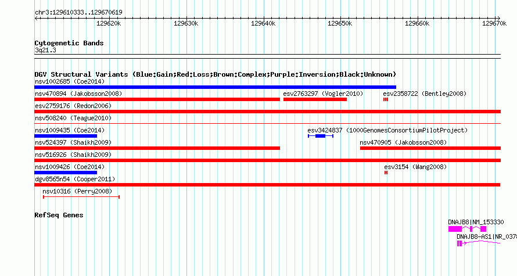Open the nsv1009426 (Coe2014) label

point(70,167)
